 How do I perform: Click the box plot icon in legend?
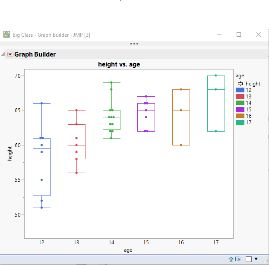[x=240, y=84]
